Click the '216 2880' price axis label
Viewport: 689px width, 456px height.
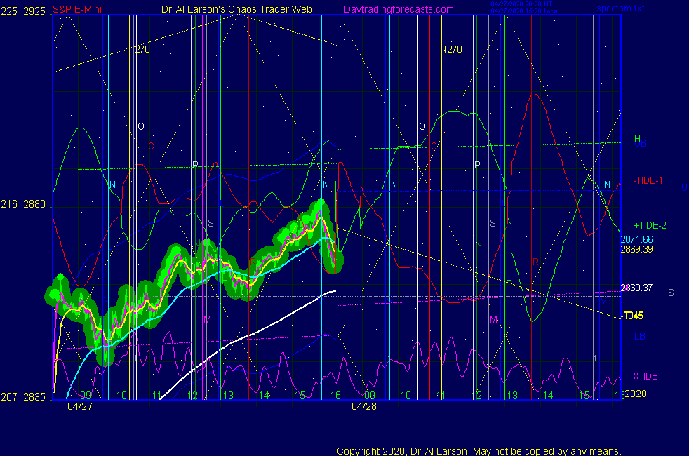click(x=23, y=204)
